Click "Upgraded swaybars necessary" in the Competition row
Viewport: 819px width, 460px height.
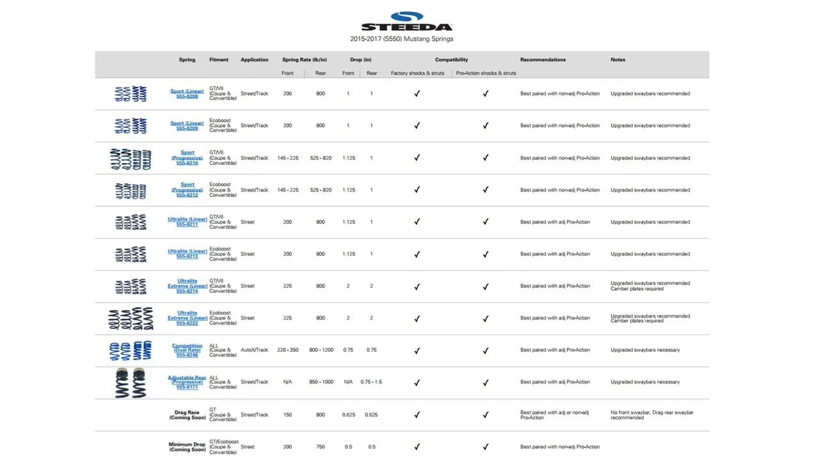click(x=645, y=350)
